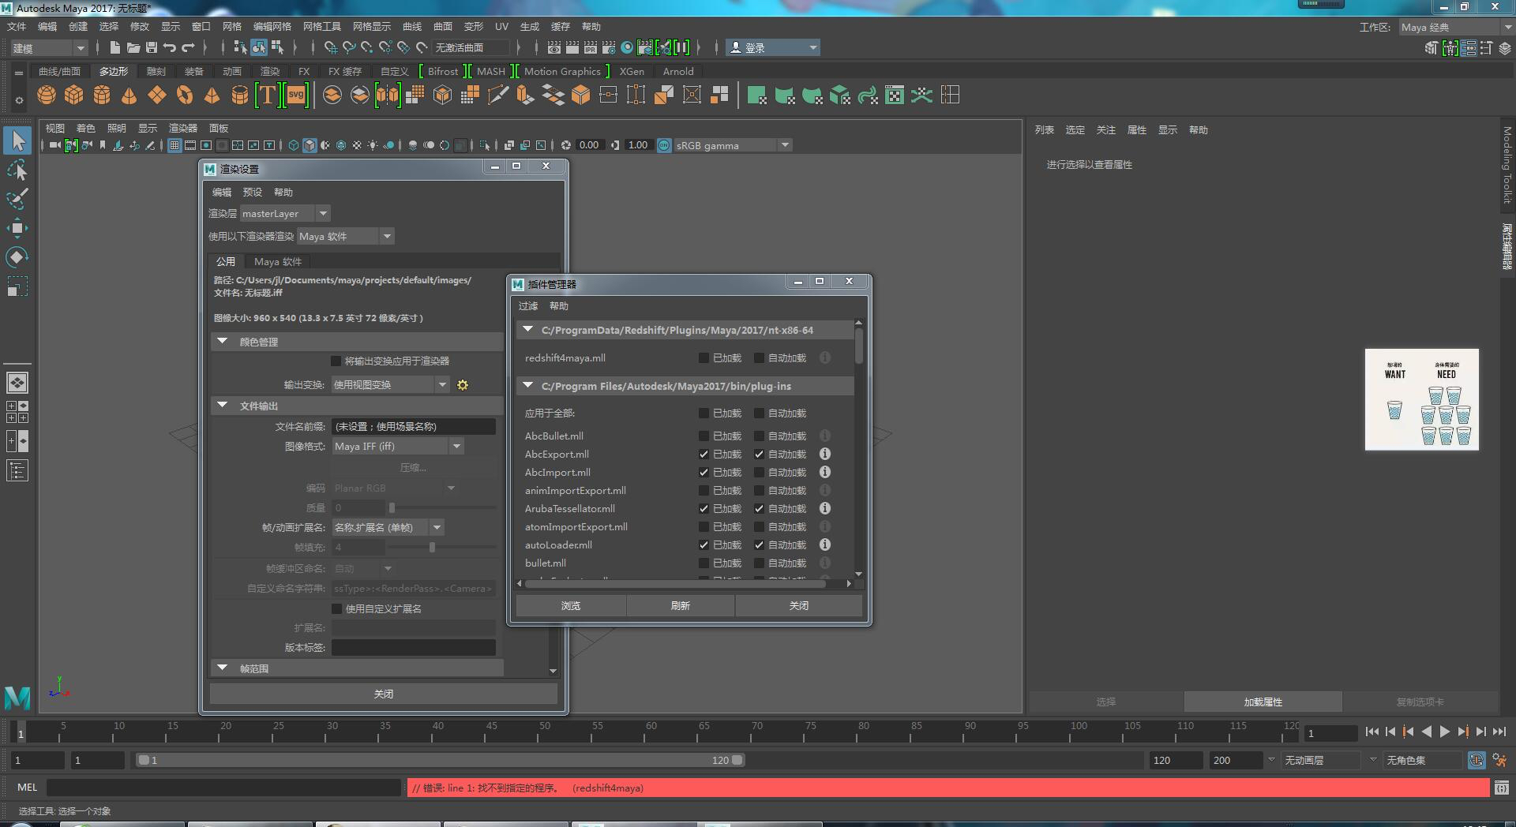Click the 浏览 button in plugin manager
Viewport: 1516px width, 827px height.
click(570, 606)
